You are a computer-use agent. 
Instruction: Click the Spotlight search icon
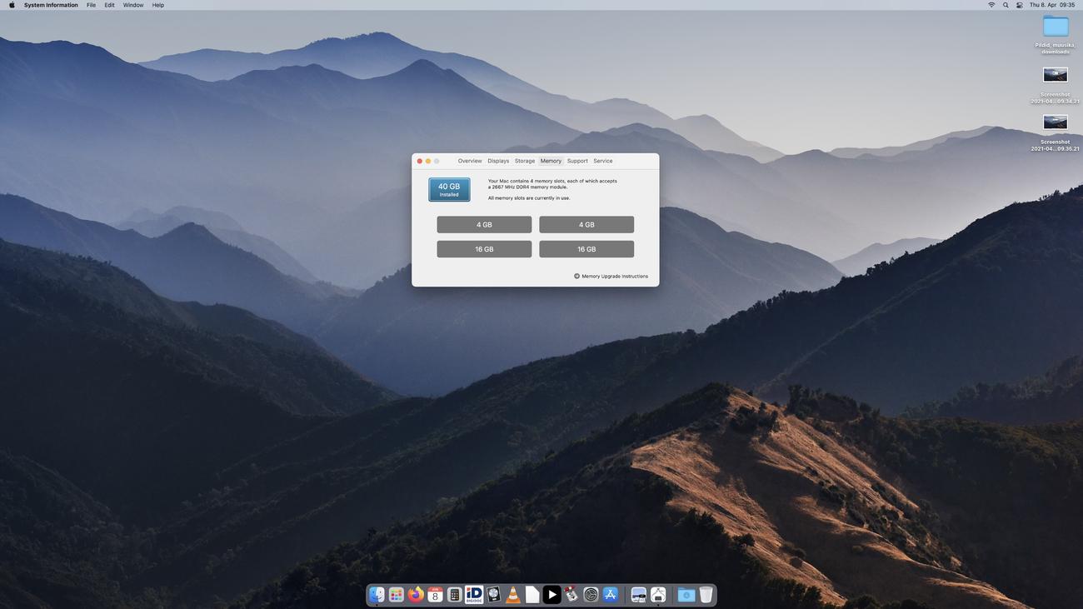1006,5
